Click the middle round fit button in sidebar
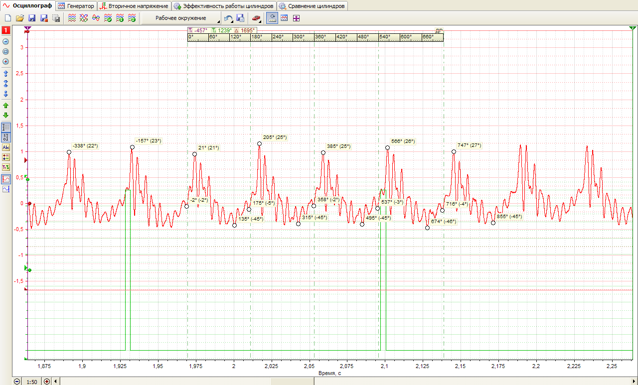 pos(6,52)
